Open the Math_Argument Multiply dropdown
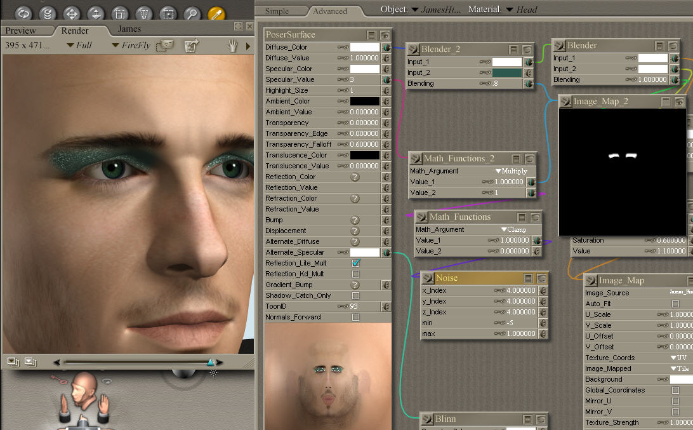The image size is (693, 430). point(511,171)
